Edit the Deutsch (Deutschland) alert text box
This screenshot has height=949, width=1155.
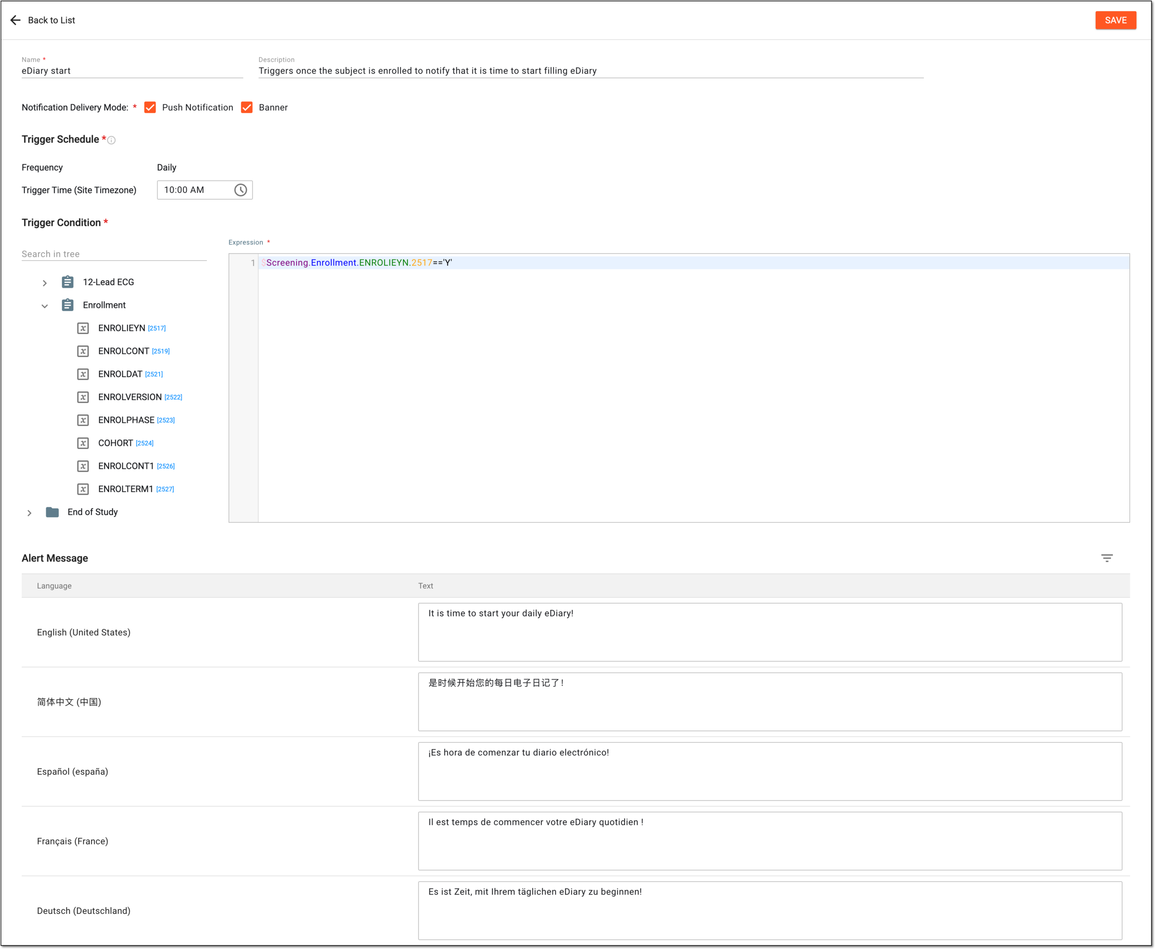[x=770, y=911]
